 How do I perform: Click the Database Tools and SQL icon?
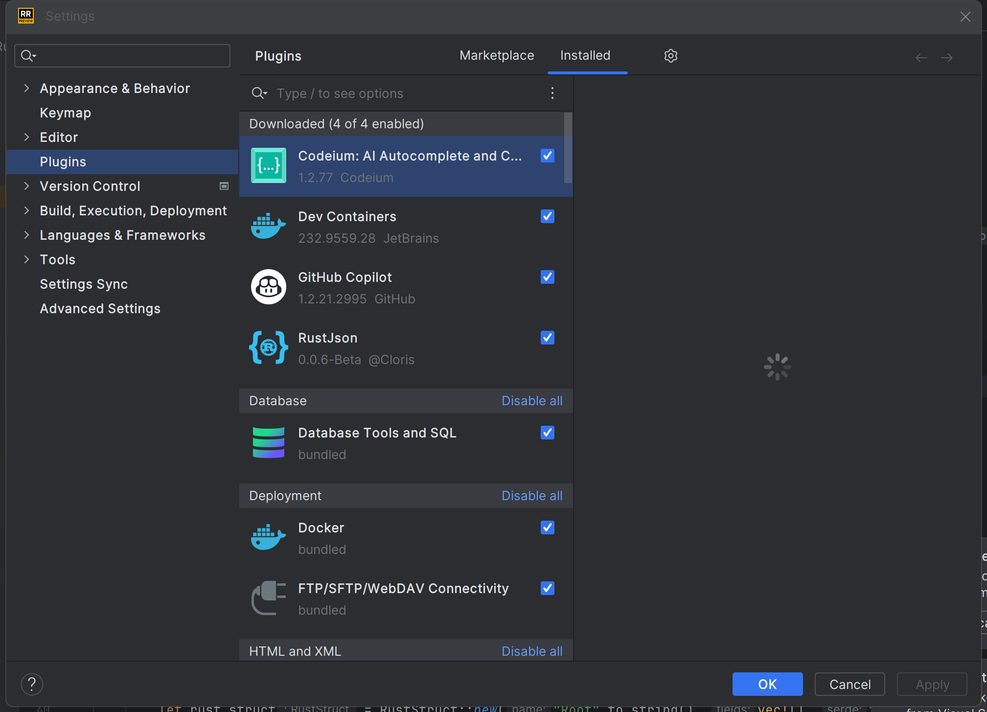[x=268, y=443]
